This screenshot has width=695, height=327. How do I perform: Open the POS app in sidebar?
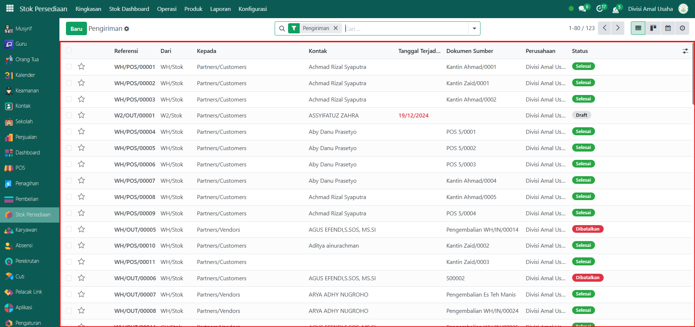coord(20,168)
